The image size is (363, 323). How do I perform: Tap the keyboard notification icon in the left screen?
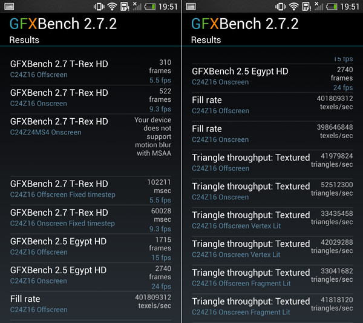point(9,7)
